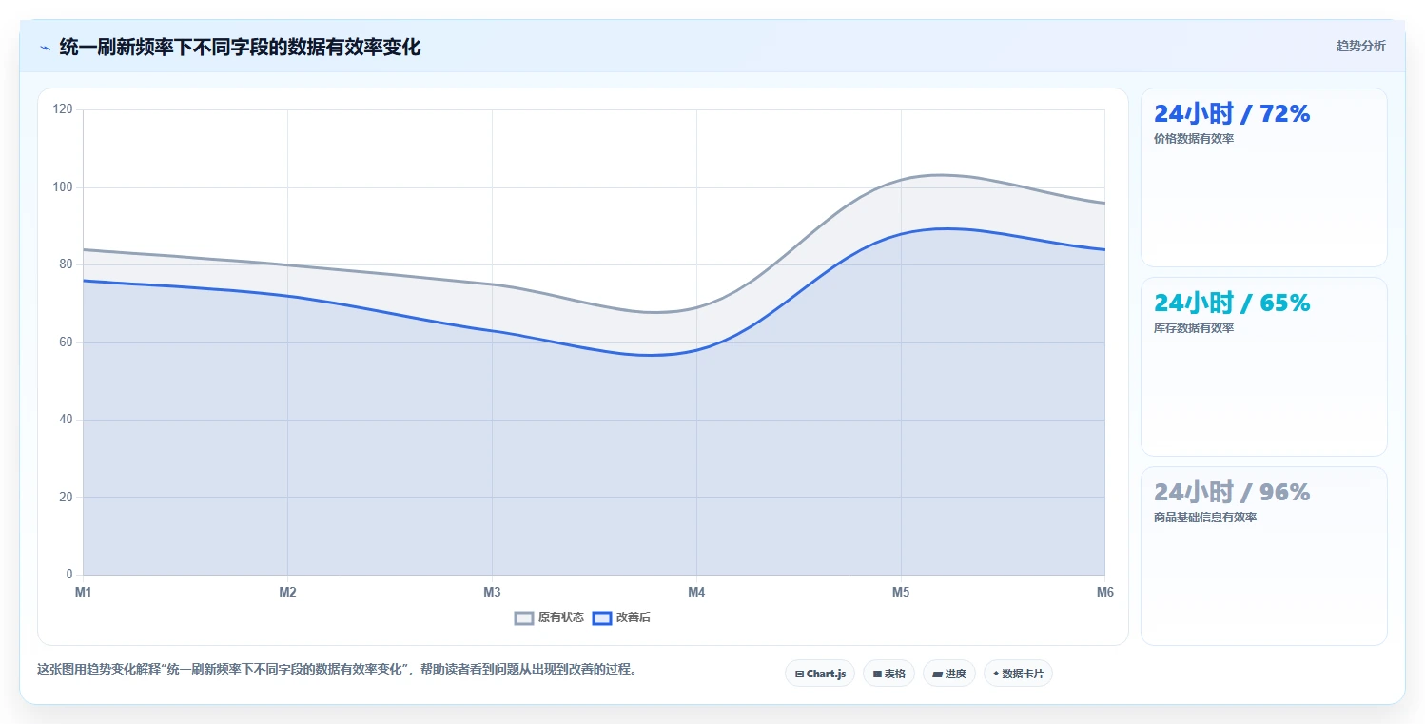The height and width of the screenshot is (724, 1425).
Task: Click the icon in the 表格 tag
Action: click(x=877, y=674)
